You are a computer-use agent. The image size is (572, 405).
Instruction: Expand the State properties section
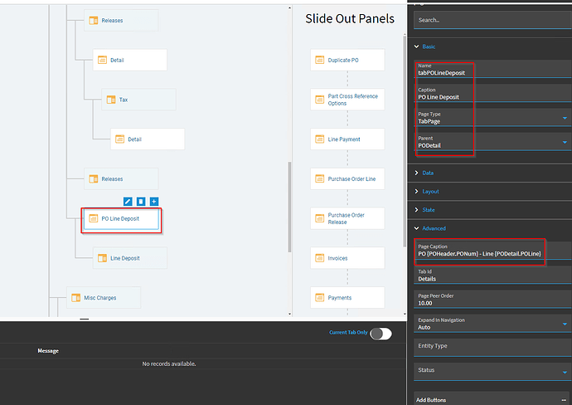point(417,210)
